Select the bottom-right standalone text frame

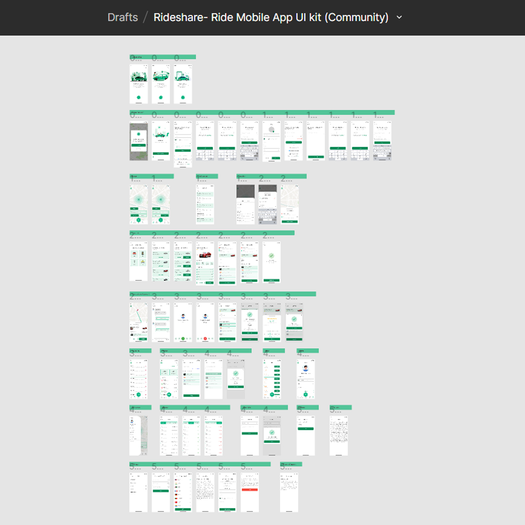click(x=289, y=492)
